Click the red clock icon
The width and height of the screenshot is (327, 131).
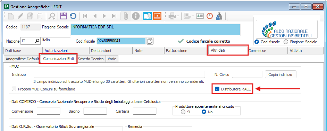click(x=210, y=16)
